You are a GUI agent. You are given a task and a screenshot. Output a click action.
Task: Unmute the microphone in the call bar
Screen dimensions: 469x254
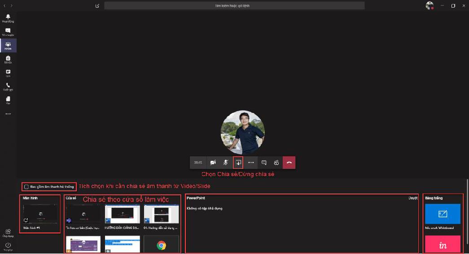coord(226,163)
